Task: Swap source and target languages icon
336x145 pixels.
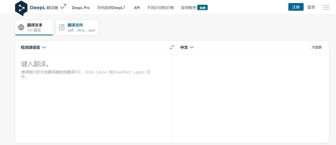Action: (x=172, y=47)
